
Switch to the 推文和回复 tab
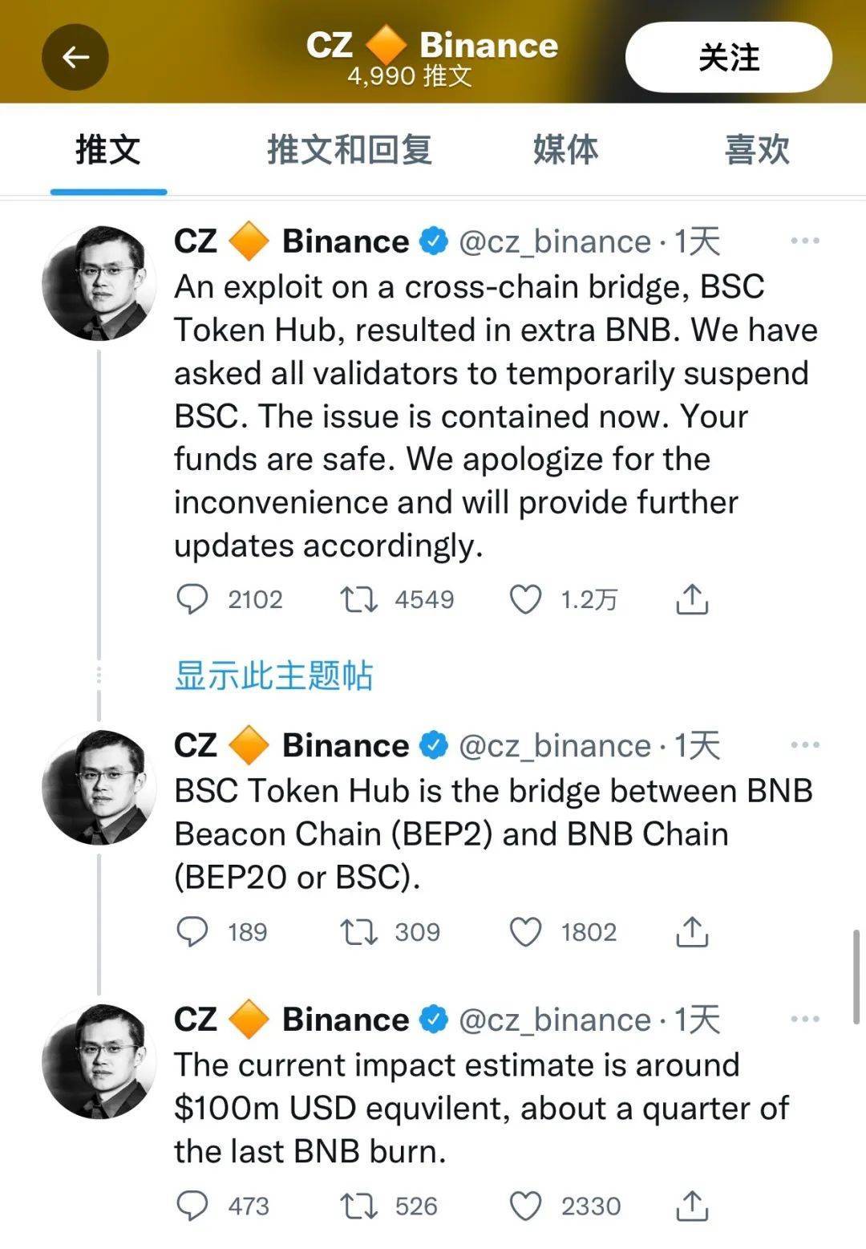349,150
